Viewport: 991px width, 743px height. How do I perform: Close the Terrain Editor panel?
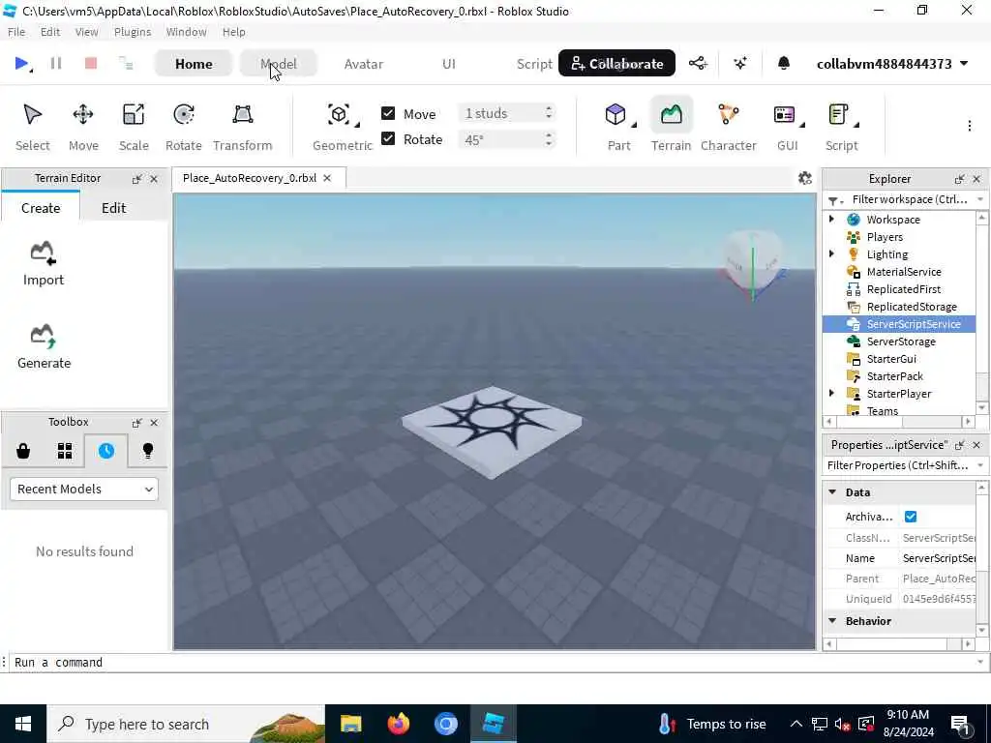[x=154, y=179]
